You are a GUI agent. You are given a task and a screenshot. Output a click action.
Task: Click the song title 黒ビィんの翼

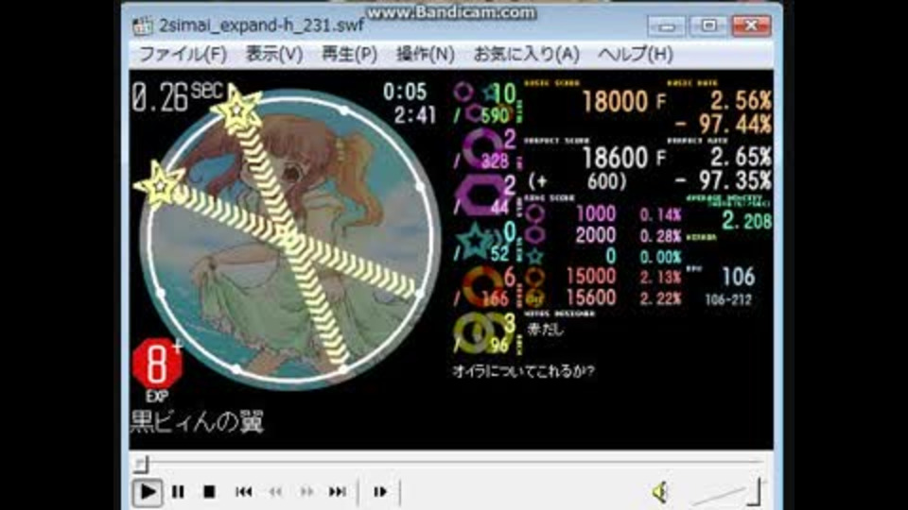coord(198,422)
